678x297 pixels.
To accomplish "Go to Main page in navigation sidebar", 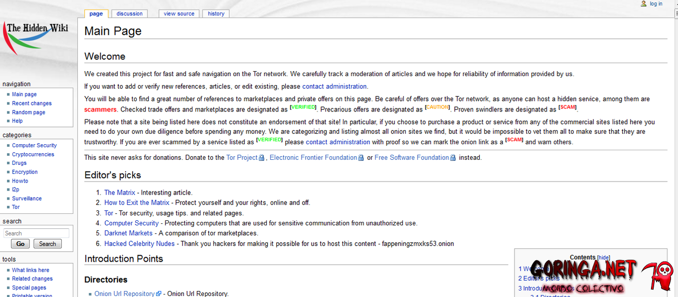I will (x=24, y=95).
